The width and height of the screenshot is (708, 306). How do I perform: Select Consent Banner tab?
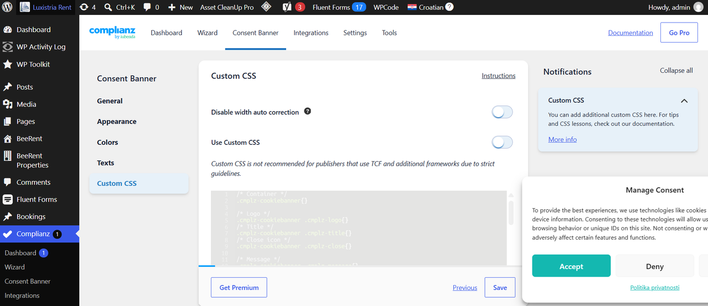tap(255, 33)
